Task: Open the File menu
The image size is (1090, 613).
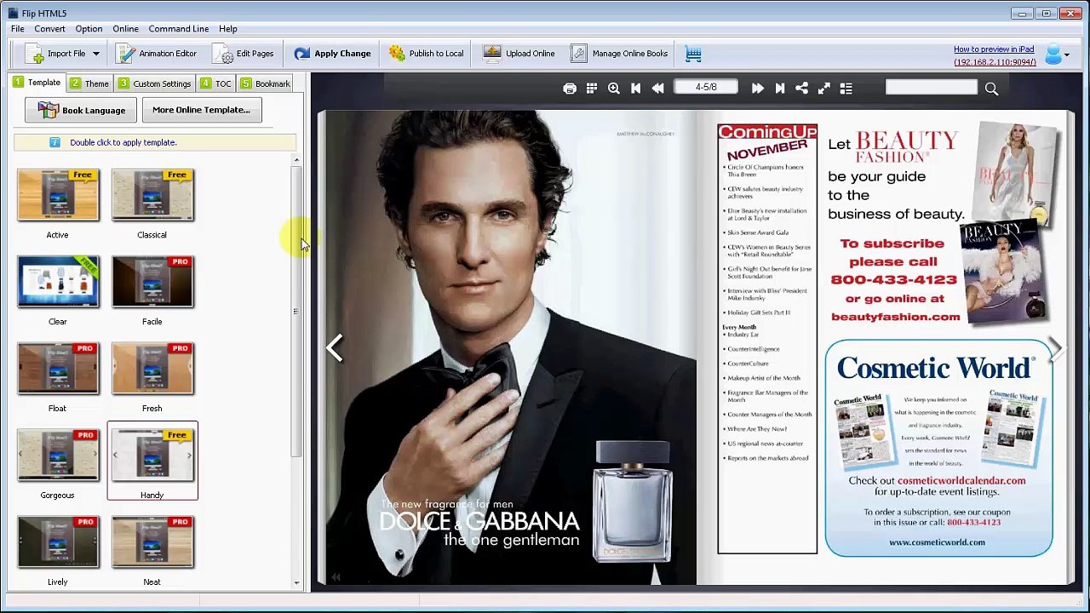Action: click(17, 29)
